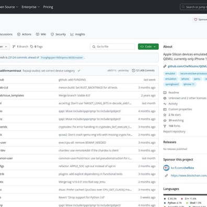The image size is (207, 207).
Task: Select the iphone-11 topic tag
Action: [189, 84]
